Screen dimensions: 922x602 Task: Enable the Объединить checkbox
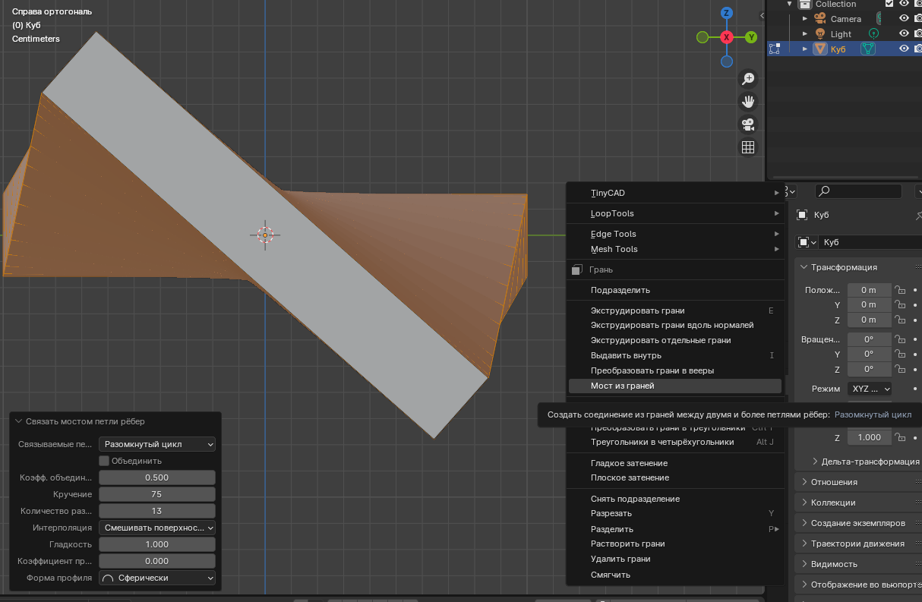point(105,461)
